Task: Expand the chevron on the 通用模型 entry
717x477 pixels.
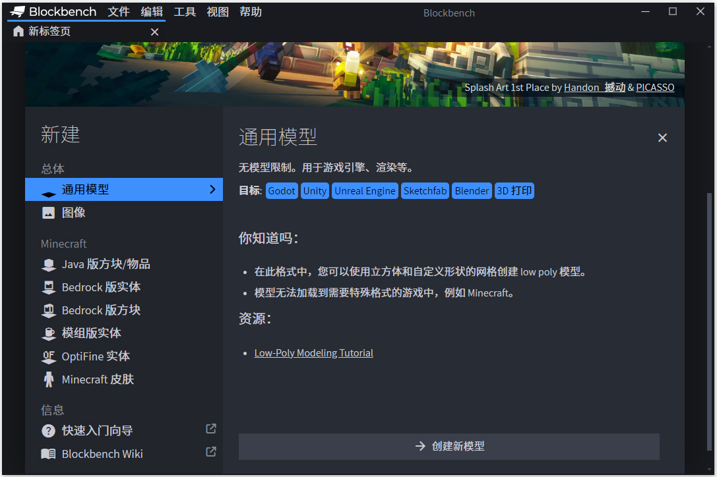Action: click(213, 189)
